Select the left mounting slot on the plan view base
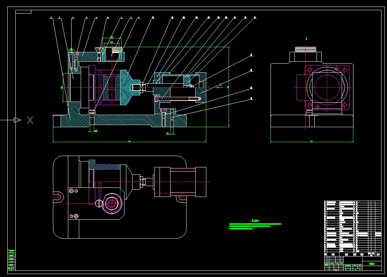The height and width of the screenshot is (277, 387). 58,197
